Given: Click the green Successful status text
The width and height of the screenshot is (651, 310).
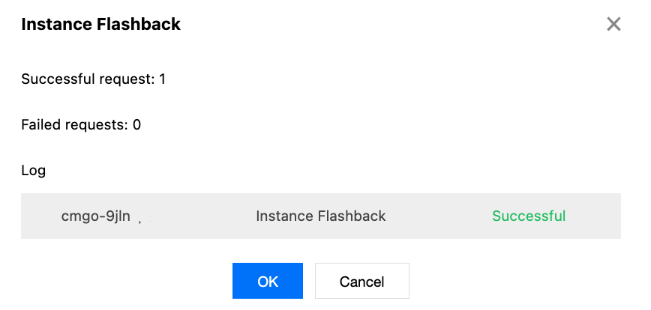Looking at the screenshot, I should (x=529, y=216).
